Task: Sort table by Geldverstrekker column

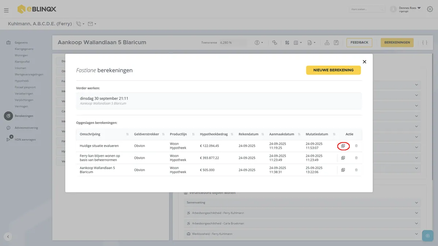Action: tap(163, 134)
